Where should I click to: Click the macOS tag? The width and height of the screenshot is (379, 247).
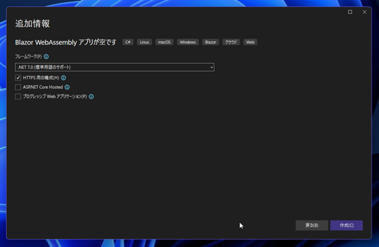pyautogui.click(x=164, y=42)
